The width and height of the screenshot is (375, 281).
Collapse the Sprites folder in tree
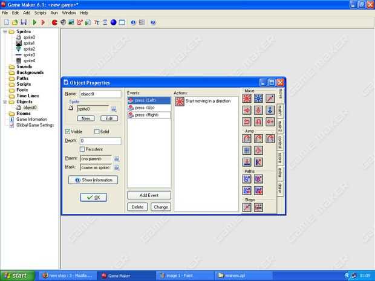[x=5, y=31]
